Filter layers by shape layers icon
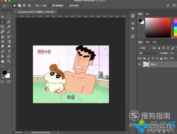177x134 pixels. [168, 48]
